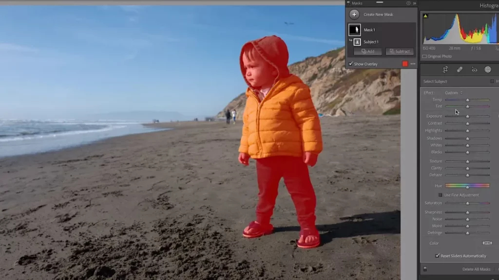Toggle the panel switch at bottom left of mask panel
Viewport: 499px width, 280px height.
click(x=425, y=269)
